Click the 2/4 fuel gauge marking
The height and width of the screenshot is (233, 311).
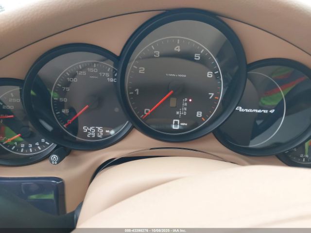pos(304,156)
